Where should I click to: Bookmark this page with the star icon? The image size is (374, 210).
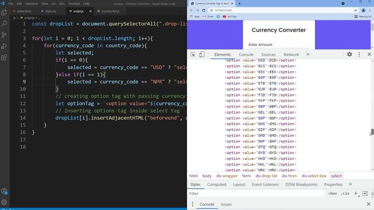(x=356, y=10)
